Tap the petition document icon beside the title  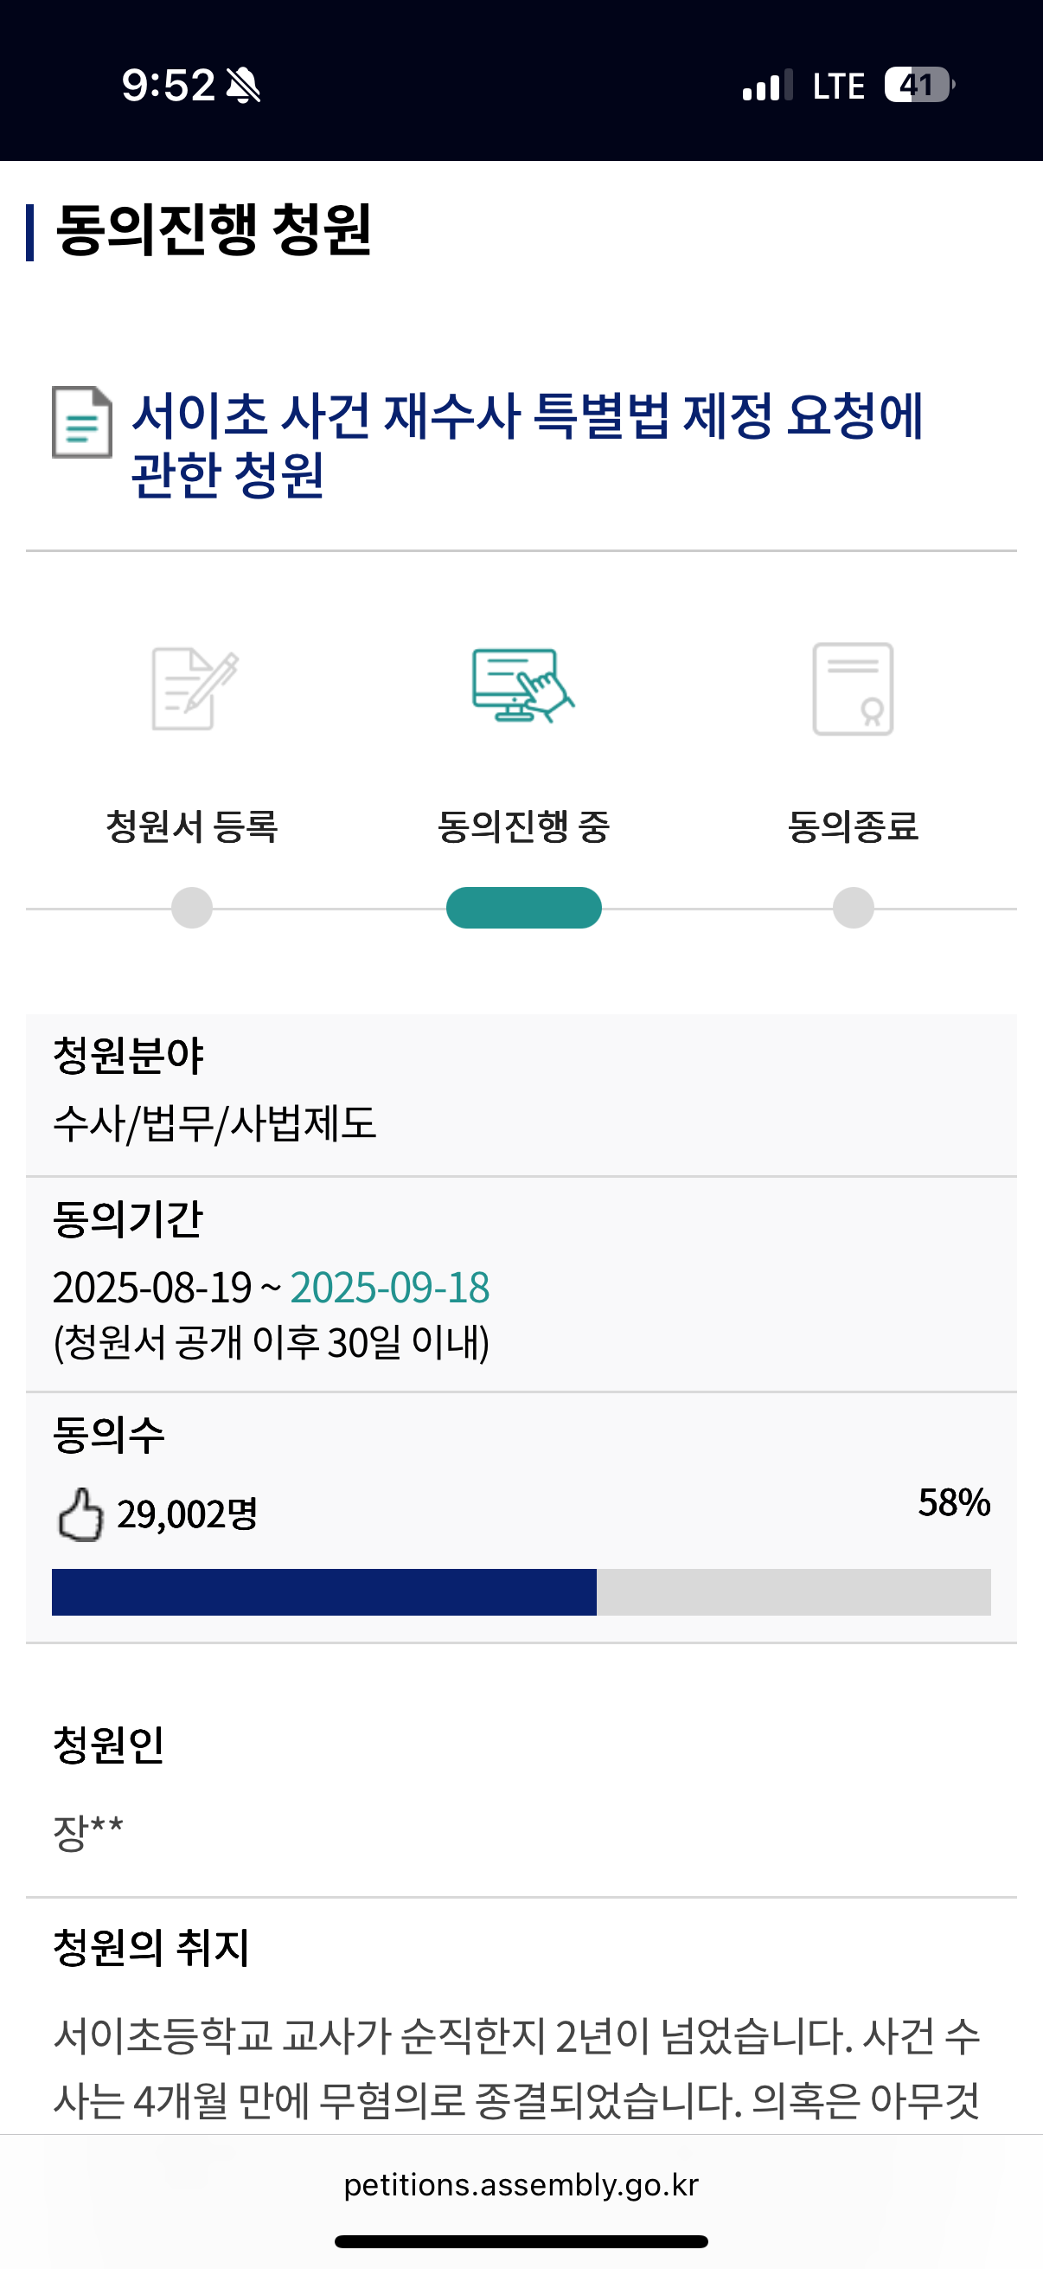coord(82,423)
